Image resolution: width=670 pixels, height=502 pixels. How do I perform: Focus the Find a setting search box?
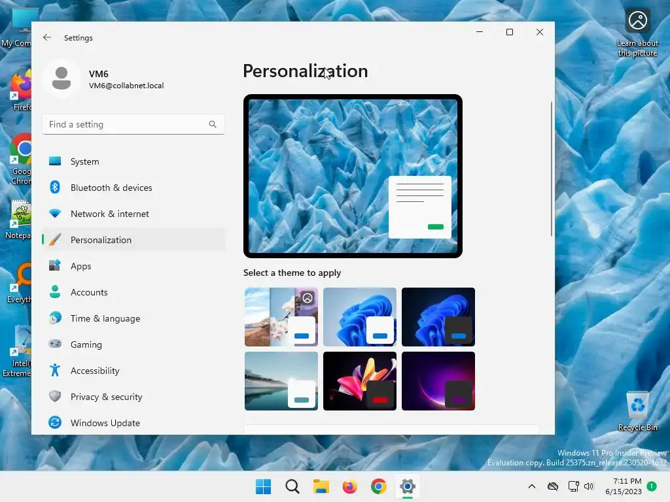coord(133,124)
